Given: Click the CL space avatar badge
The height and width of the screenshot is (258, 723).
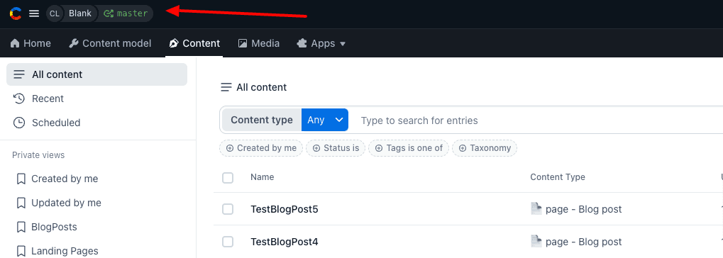Looking at the screenshot, I should [x=55, y=13].
